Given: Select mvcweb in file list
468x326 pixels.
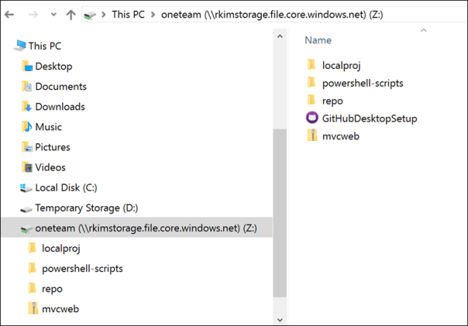Looking at the screenshot, I should (x=341, y=136).
